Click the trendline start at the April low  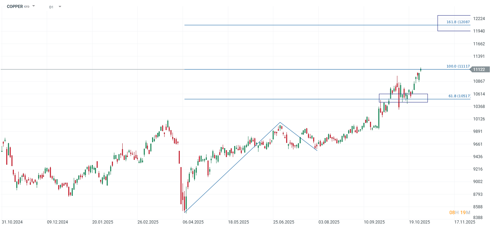pyautogui.click(x=185, y=212)
